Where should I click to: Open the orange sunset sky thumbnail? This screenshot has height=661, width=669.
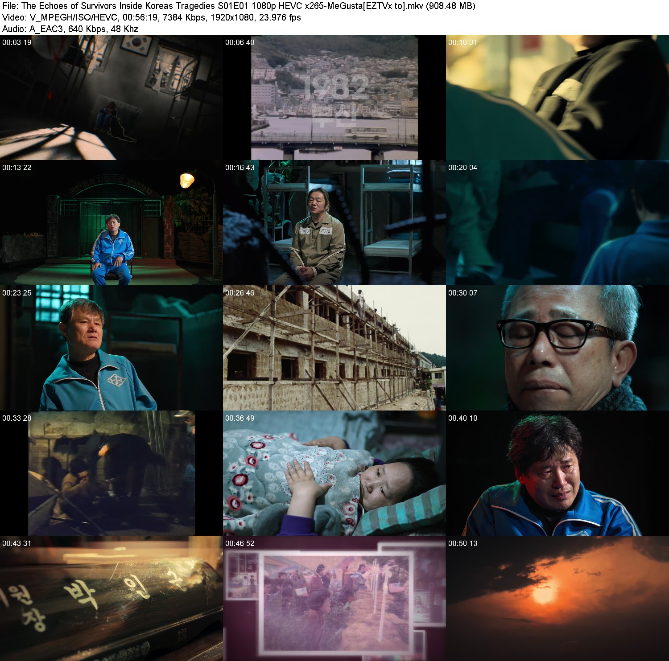click(557, 598)
